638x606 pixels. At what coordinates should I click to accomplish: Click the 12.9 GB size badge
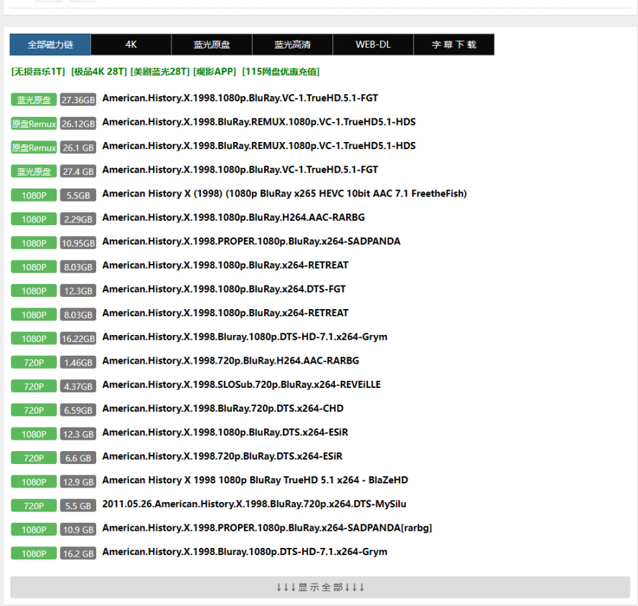pos(78,482)
